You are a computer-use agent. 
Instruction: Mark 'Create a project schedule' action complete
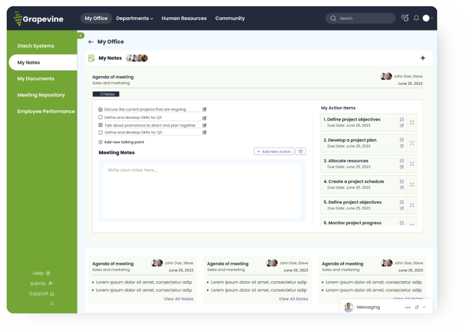click(402, 181)
